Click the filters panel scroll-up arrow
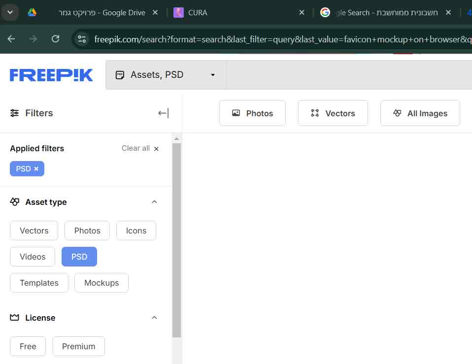Viewport: 472px width, 364px height. (177, 139)
